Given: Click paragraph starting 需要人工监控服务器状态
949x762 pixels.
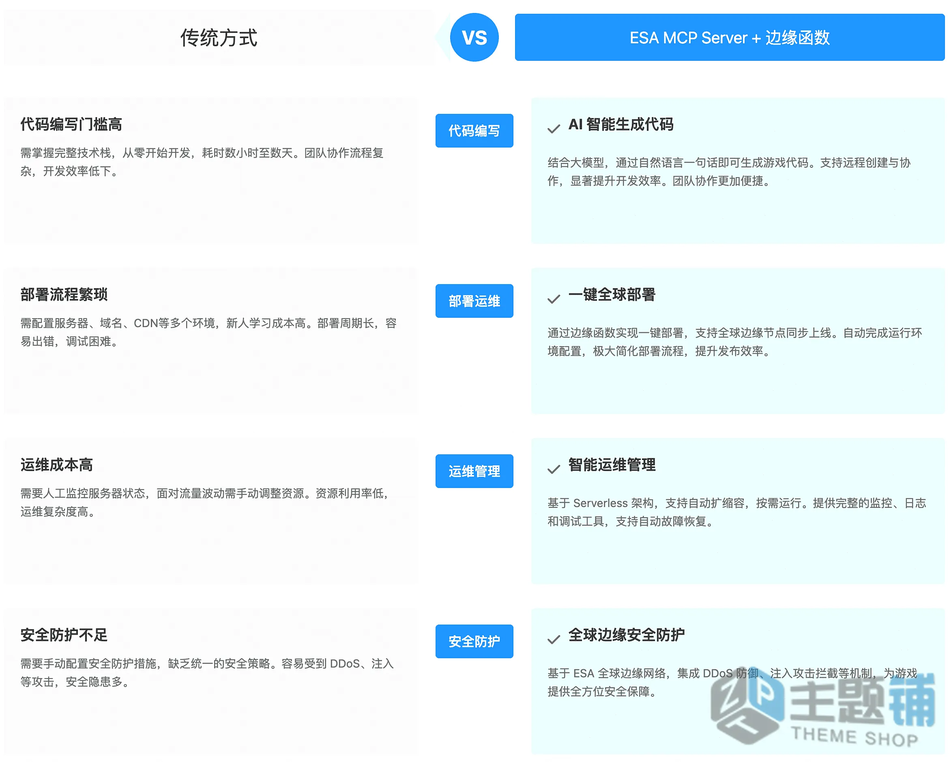Looking at the screenshot, I should [204, 503].
